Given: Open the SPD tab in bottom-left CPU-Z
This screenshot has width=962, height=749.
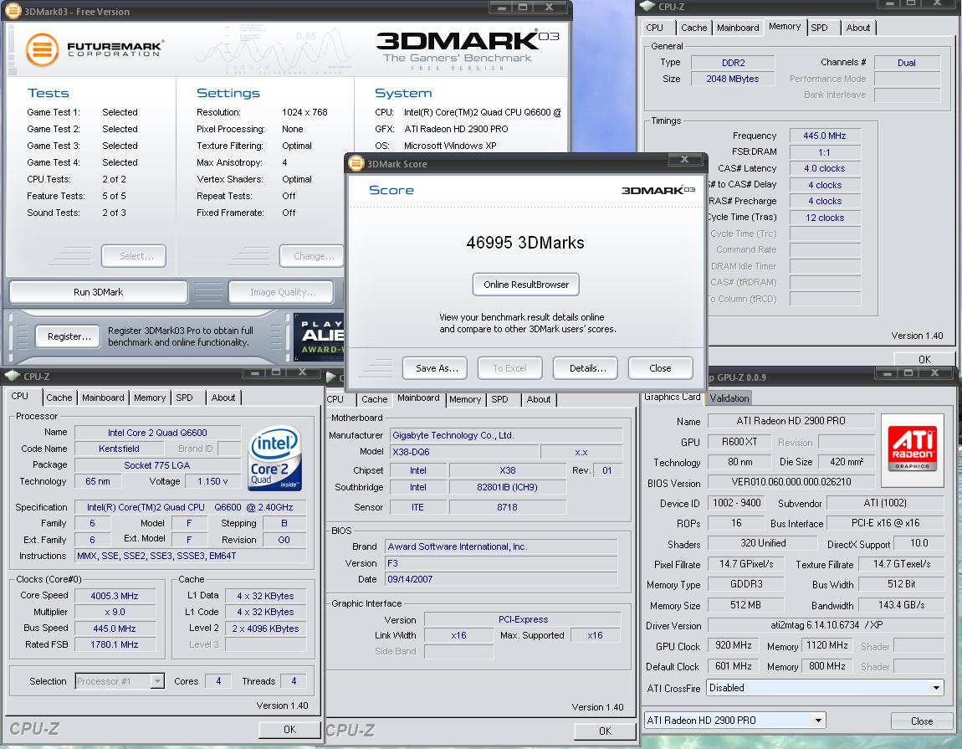Looking at the screenshot, I should pos(184,398).
